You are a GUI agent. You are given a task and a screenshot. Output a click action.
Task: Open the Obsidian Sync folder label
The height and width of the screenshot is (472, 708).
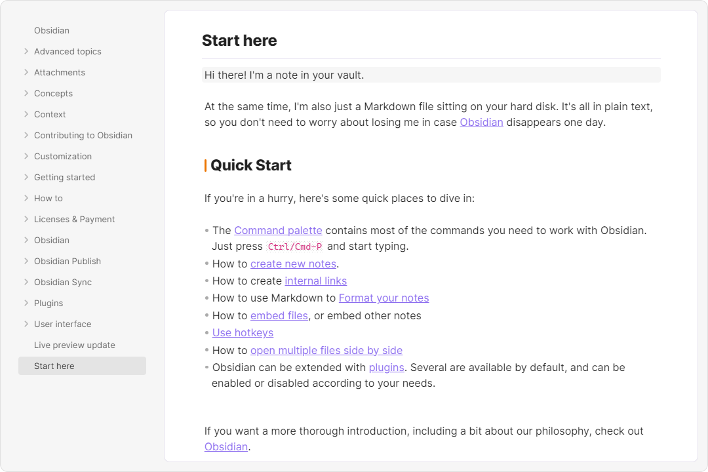(x=63, y=282)
